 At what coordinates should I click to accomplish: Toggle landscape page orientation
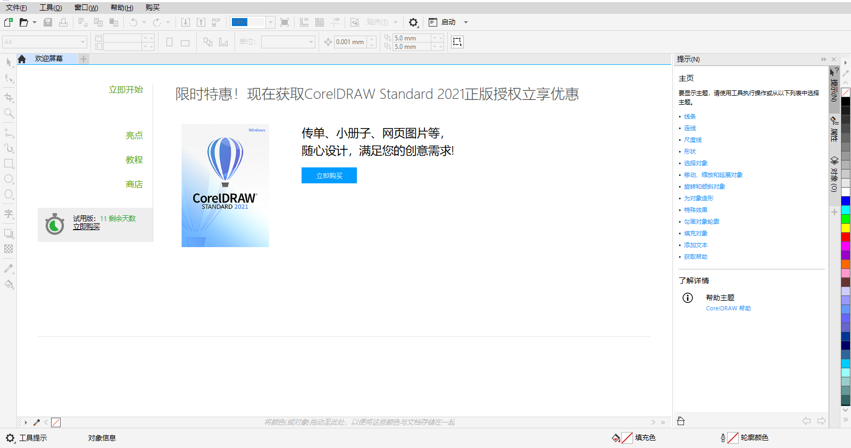tap(185, 42)
